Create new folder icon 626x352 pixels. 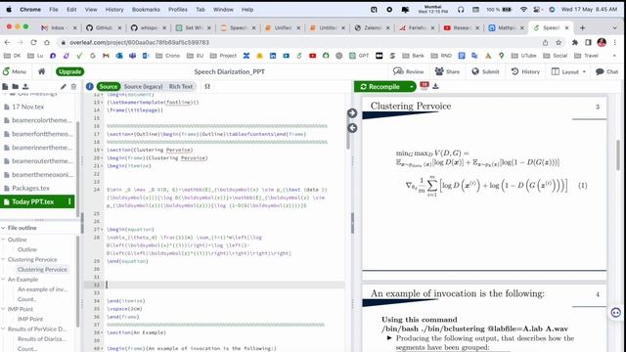16,86
